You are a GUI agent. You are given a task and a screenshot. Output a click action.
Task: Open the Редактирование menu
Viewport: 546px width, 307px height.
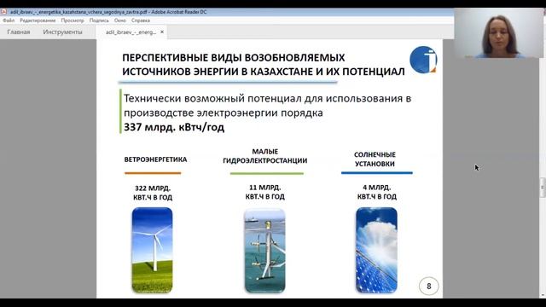pyautogui.click(x=38, y=20)
